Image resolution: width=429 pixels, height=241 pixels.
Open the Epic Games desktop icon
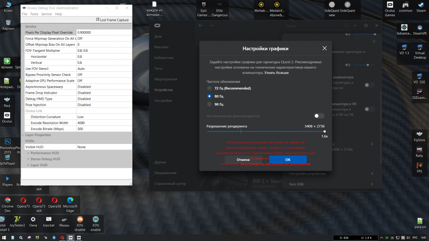204,9
